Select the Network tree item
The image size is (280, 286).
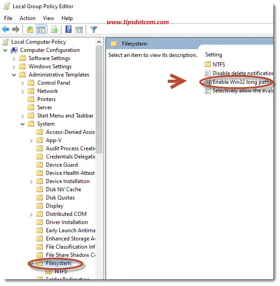pyautogui.click(x=48, y=91)
